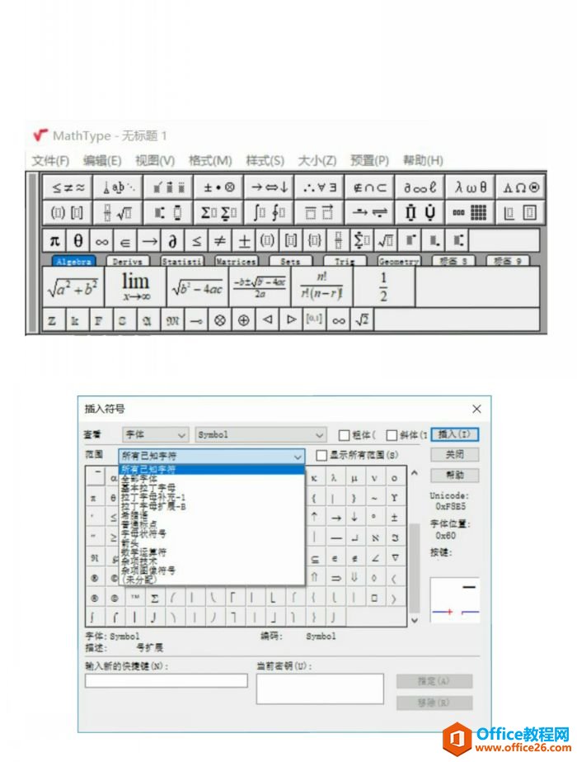Open the embellishments palette
The height and width of the screenshot is (762, 577).
(x=168, y=187)
